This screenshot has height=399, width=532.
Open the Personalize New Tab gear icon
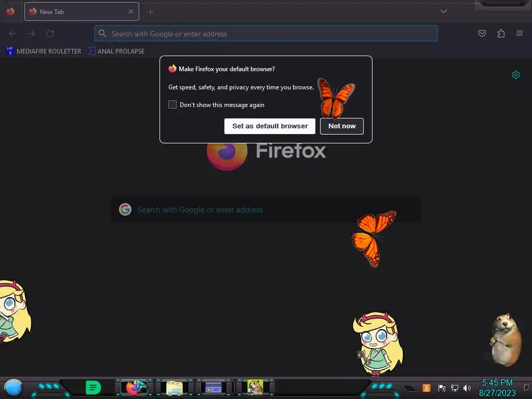pyautogui.click(x=516, y=75)
